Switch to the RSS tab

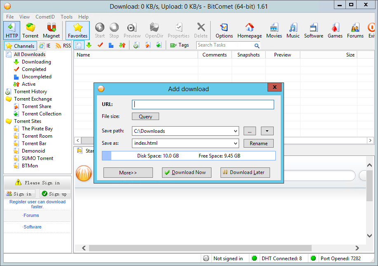coord(63,46)
